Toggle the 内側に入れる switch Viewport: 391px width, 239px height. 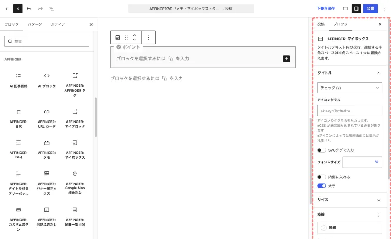pos(321,177)
